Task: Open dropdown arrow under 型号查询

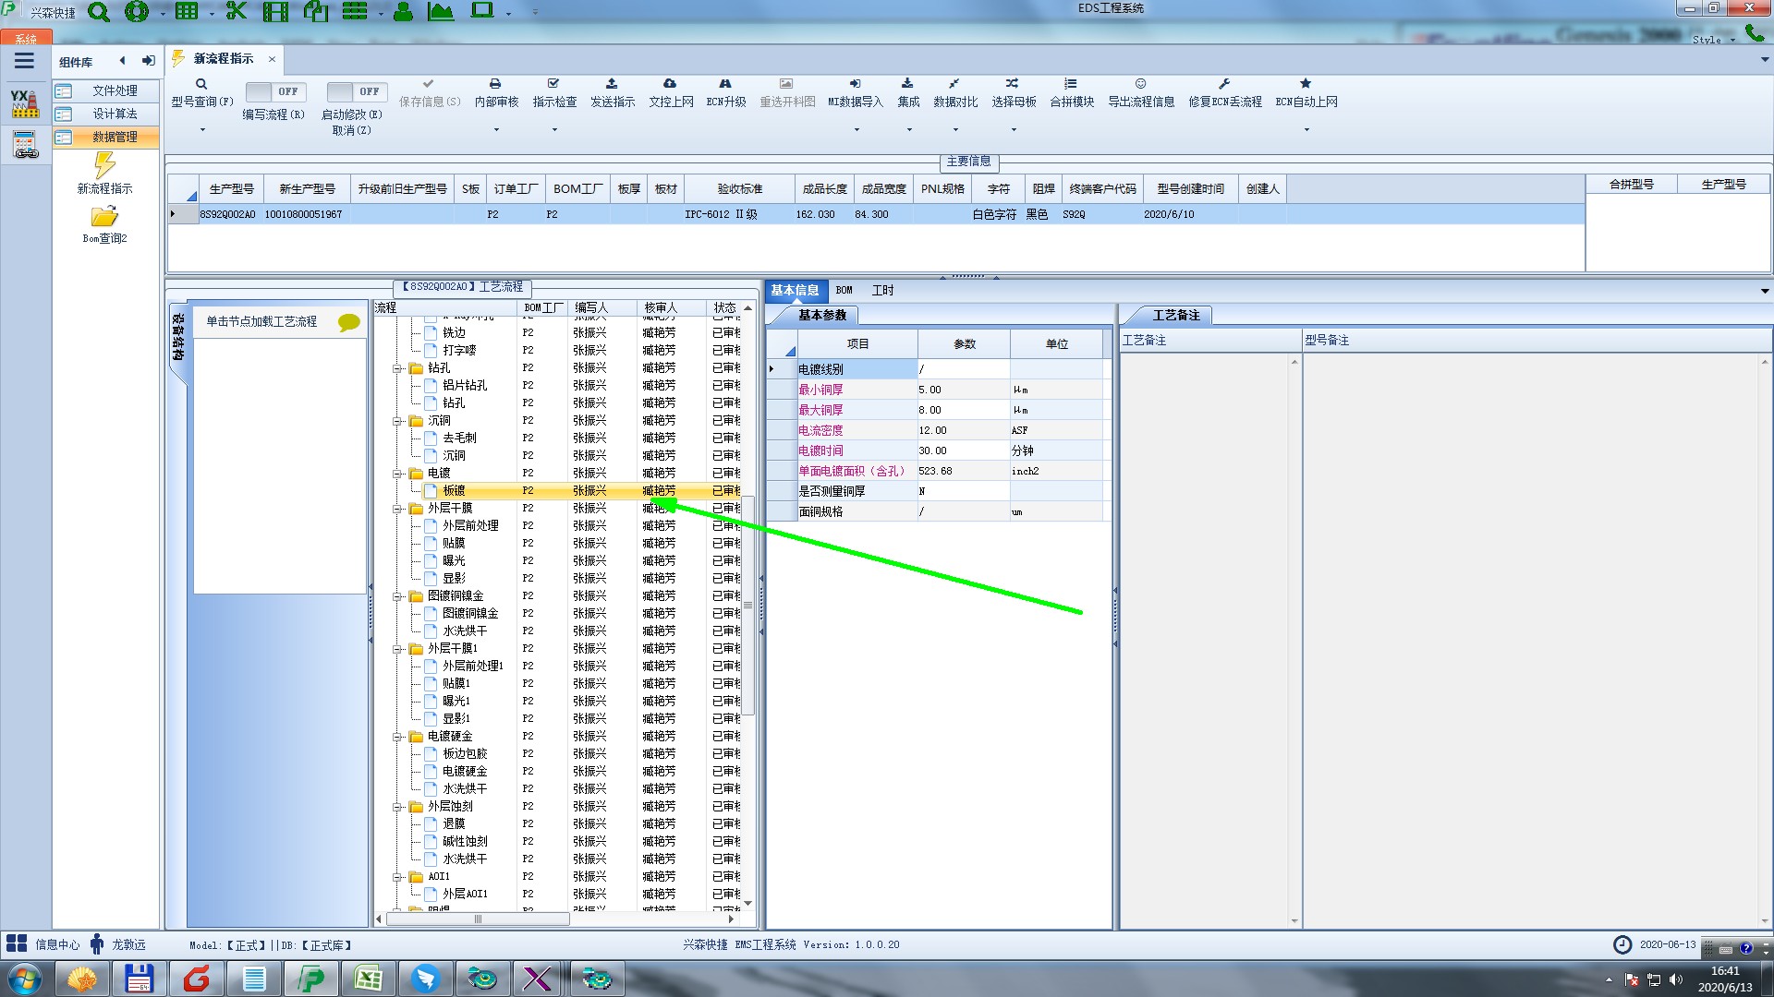Action: 202,130
